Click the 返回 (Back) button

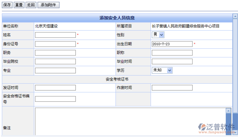31,5
